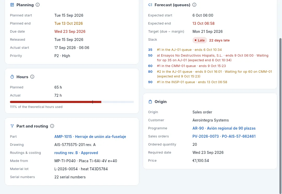The height and width of the screenshot is (194, 282).
Task: Open operation 60 in forecast list
Action: 150,66
